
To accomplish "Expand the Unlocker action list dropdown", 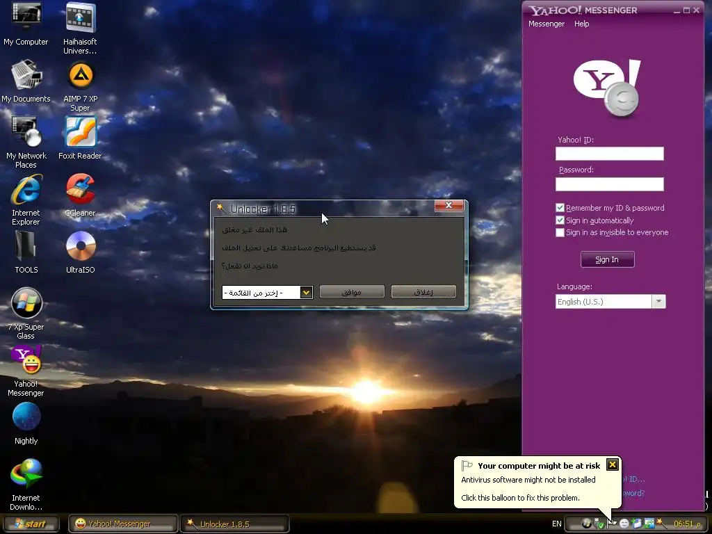I will click(306, 293).
